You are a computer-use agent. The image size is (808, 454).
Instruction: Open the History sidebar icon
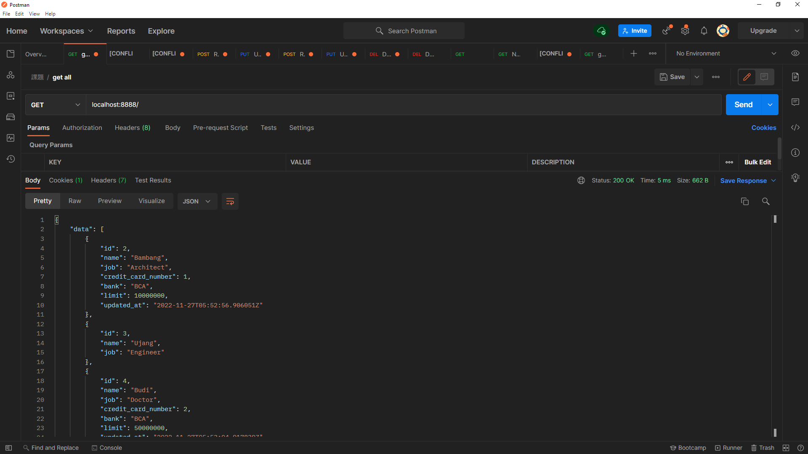click(11, 159)
